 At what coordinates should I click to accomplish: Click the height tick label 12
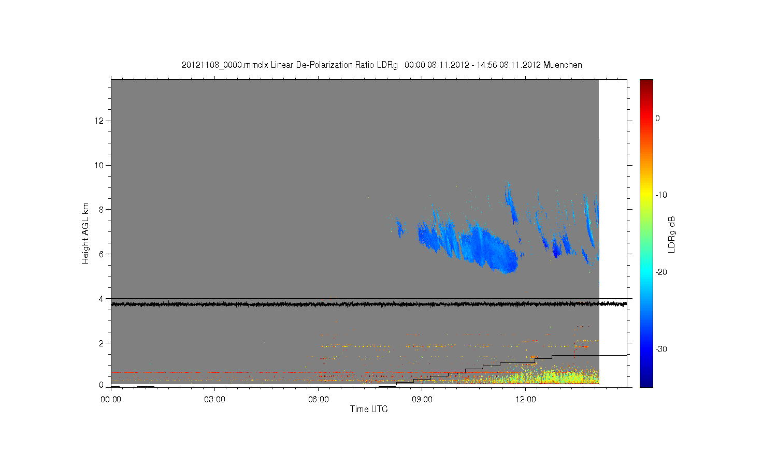[x=99, y=121]
